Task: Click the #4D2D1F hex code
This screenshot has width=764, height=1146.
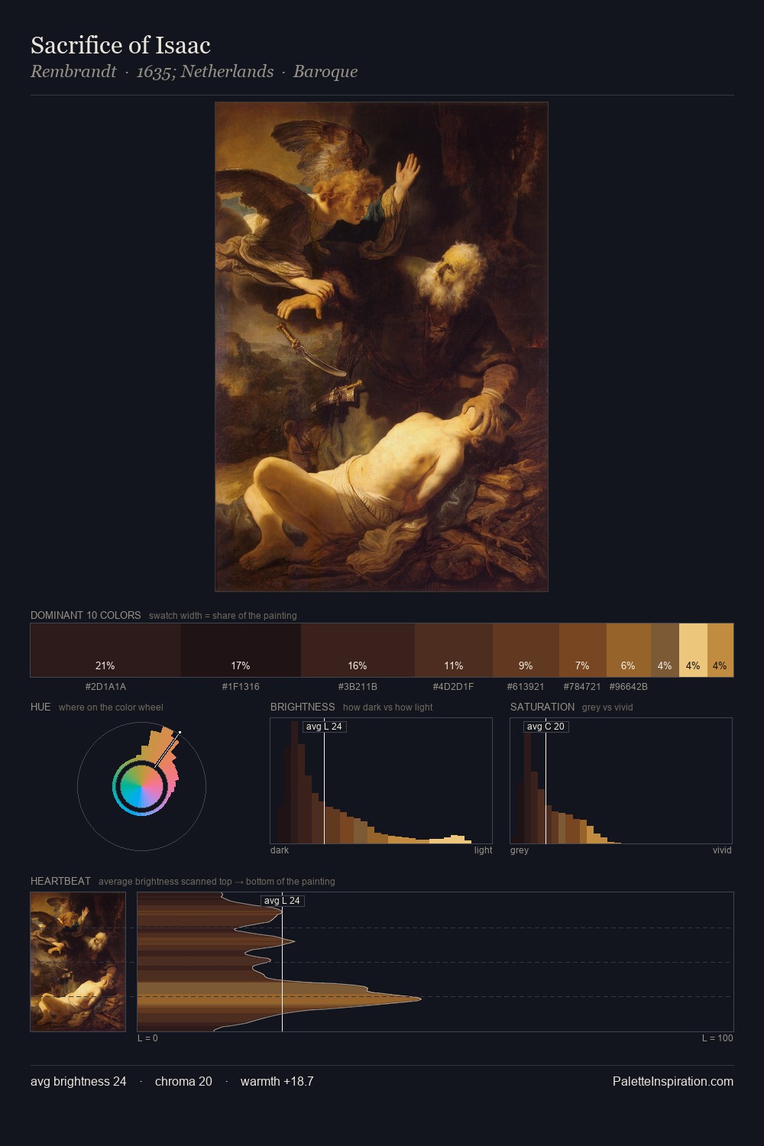Action: [453, 687]
